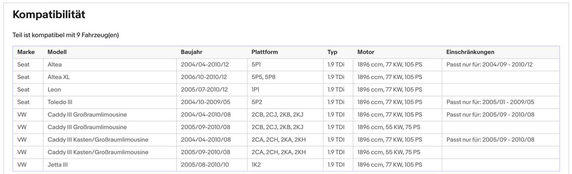Click the Jetta III model cell

pos(57,165)
